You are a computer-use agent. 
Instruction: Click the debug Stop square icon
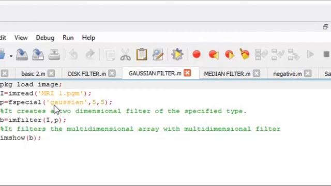(x=326, y=54)
